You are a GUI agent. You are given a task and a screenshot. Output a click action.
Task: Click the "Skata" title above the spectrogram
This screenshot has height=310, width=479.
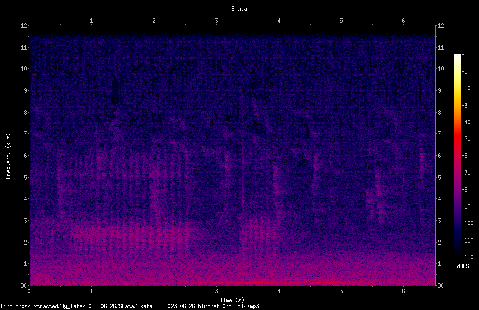click(x=239, y=9)
